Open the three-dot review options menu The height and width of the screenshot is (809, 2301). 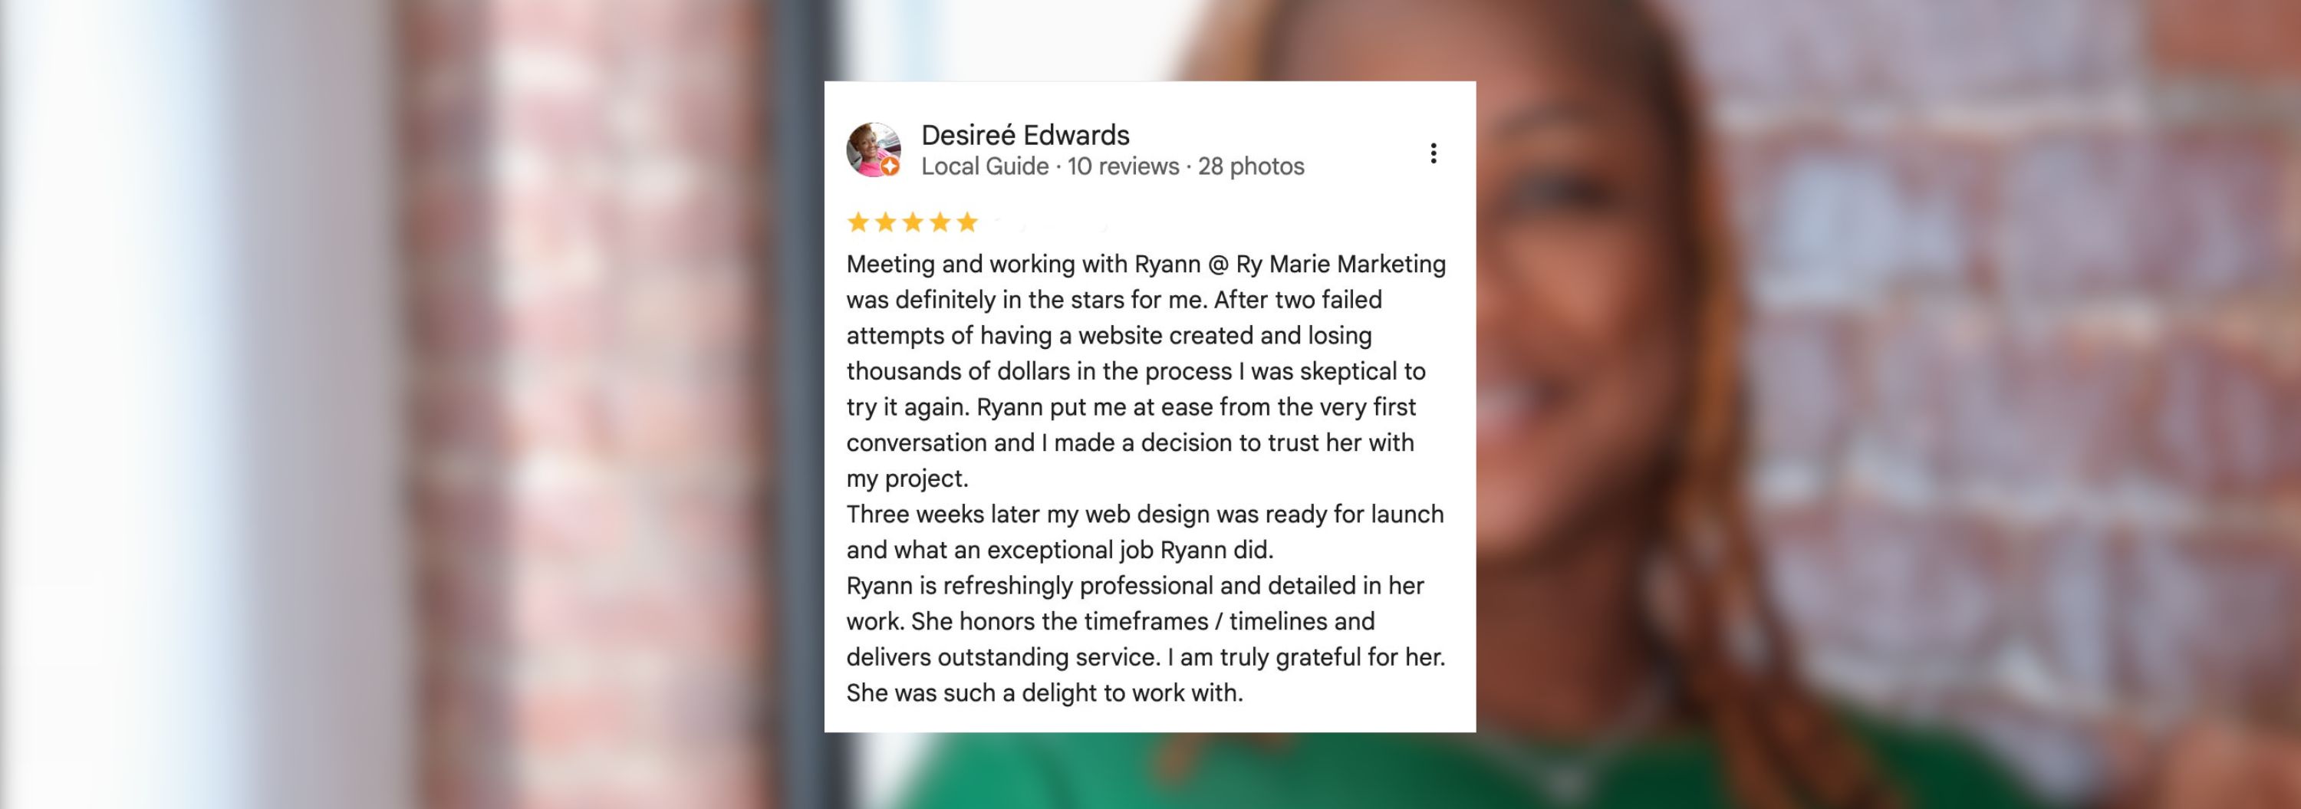coord(1433,153)
